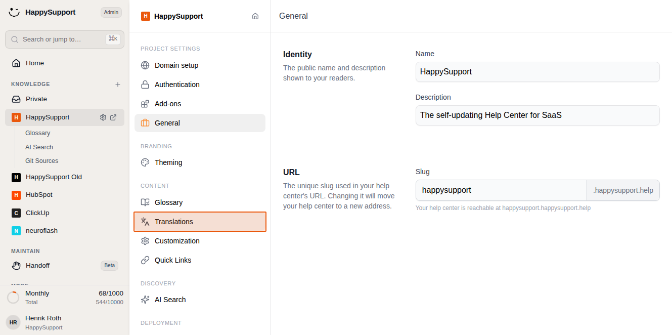Click the Glossary book icon in settings
This screenshot has width=672, height=335.
point(145,202)
